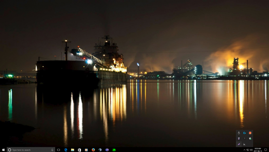Image resolution: width=269 pixels, height=152 pixels.
Task: Click the purple eye taskbar icon
Action: point(107,150)
